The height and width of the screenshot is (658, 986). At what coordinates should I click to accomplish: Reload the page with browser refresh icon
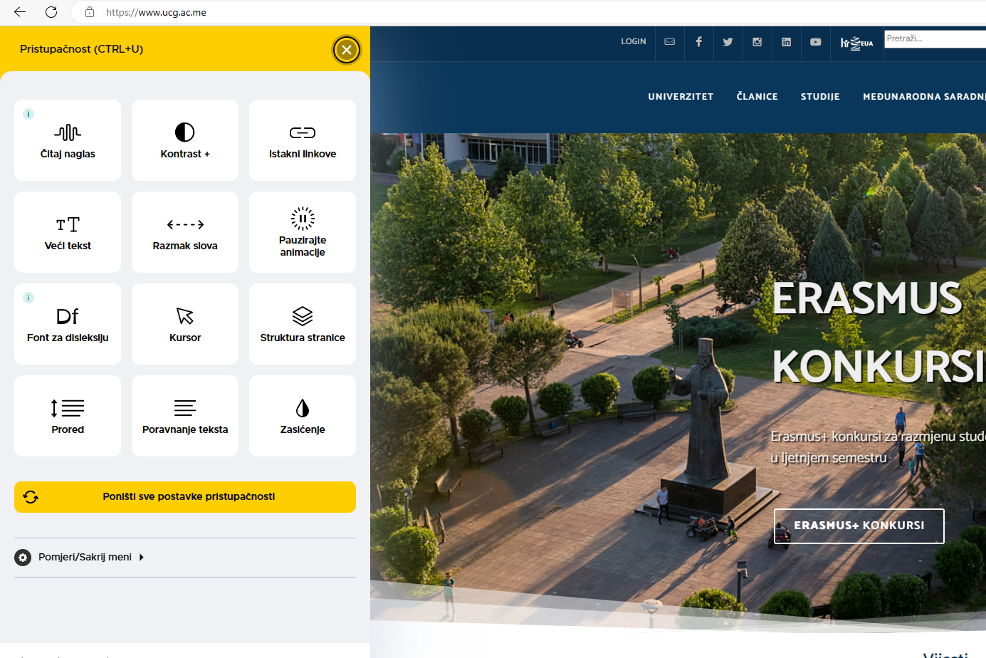click(x=51, y=12)
